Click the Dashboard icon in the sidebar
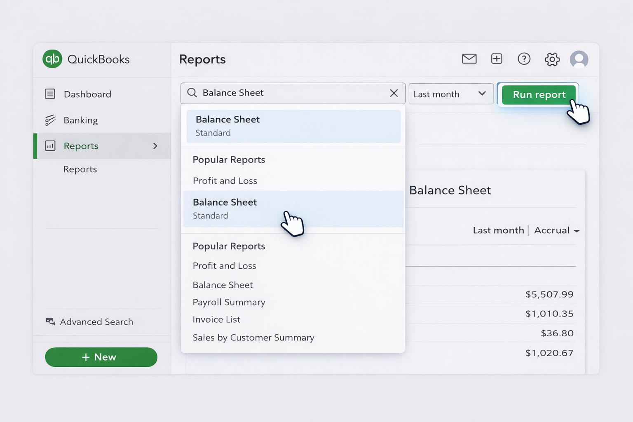This screenshot has height=422, width=633. click(x=50, y=94)
